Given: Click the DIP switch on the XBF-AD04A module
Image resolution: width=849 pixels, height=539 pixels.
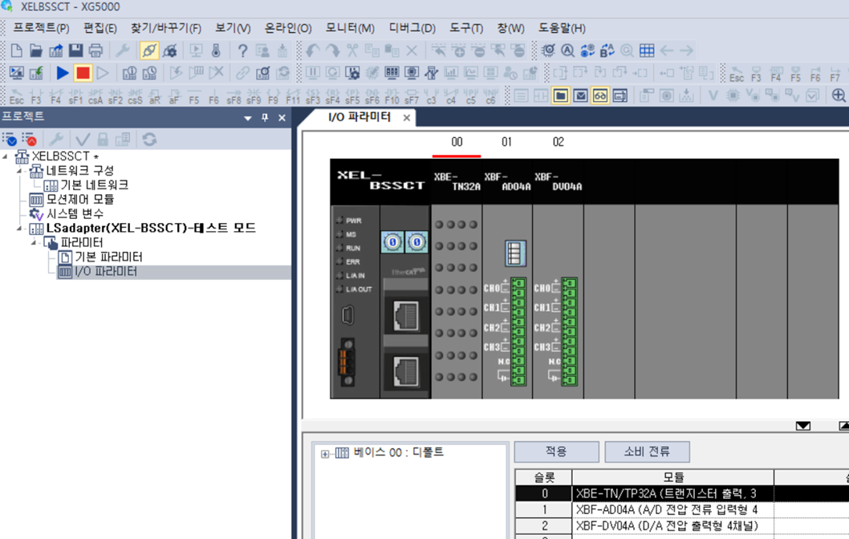Looking at the screenshot, I should [x=515, y=253].
